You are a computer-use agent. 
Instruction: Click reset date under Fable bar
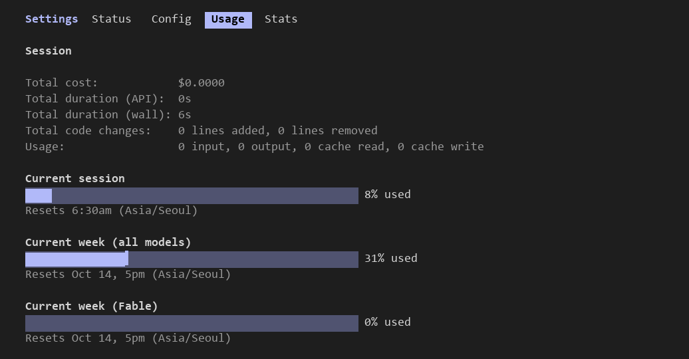click(128, 338)
